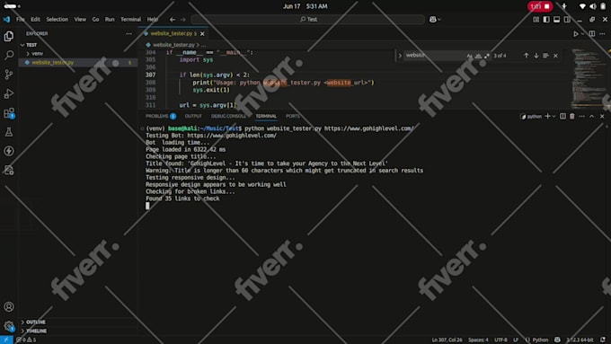Open Customize Layout button

tap(536, 19)
